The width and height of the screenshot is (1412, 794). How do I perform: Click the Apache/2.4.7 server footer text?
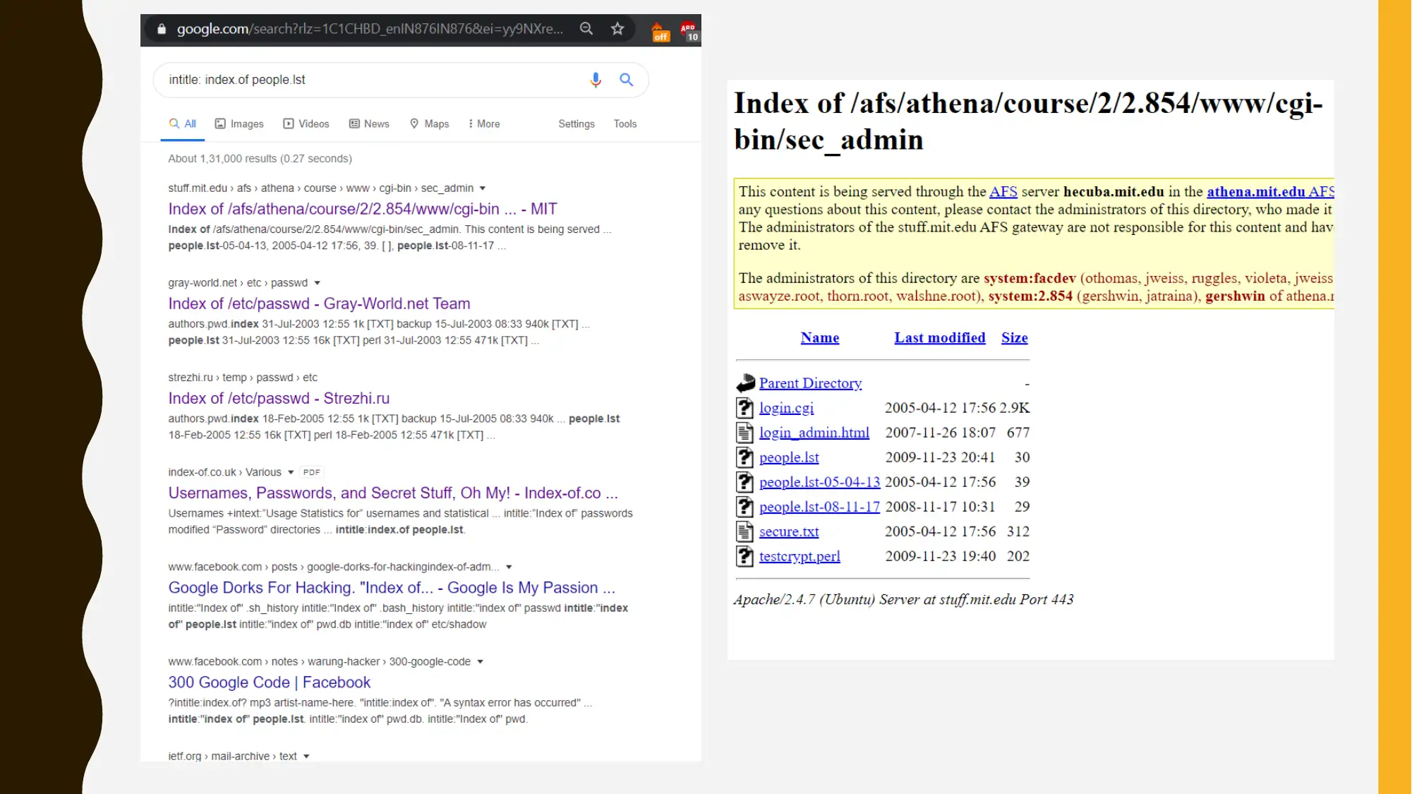[903, 599]
